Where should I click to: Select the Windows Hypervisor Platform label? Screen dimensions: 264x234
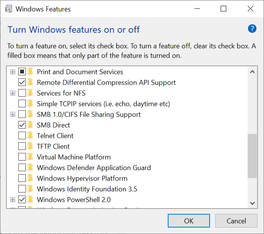click(82, 178)
